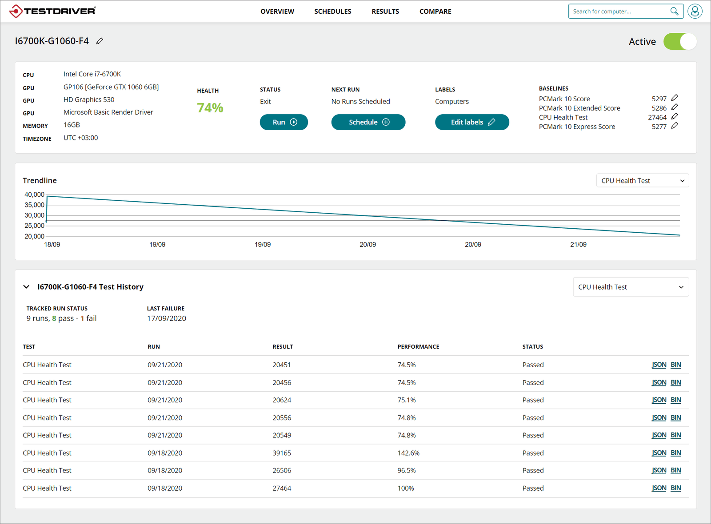Edit the PCMark 10 Express Score baseline

tap(675, 126)
